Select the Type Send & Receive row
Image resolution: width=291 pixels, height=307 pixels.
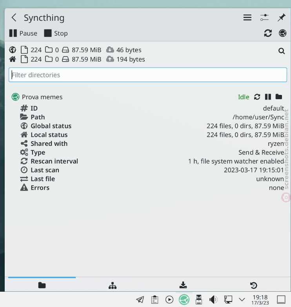(152, 153)
